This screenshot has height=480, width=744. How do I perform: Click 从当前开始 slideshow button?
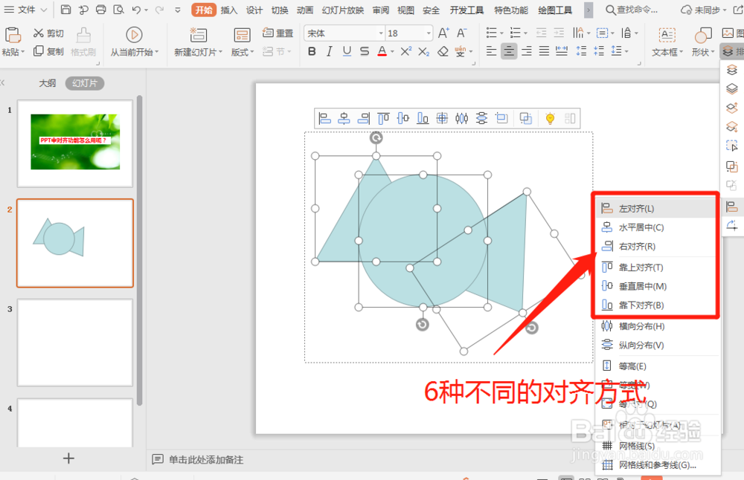click(134, 42)
